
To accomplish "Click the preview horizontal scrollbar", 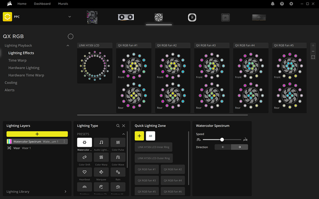I will click(x=162, y=115).
